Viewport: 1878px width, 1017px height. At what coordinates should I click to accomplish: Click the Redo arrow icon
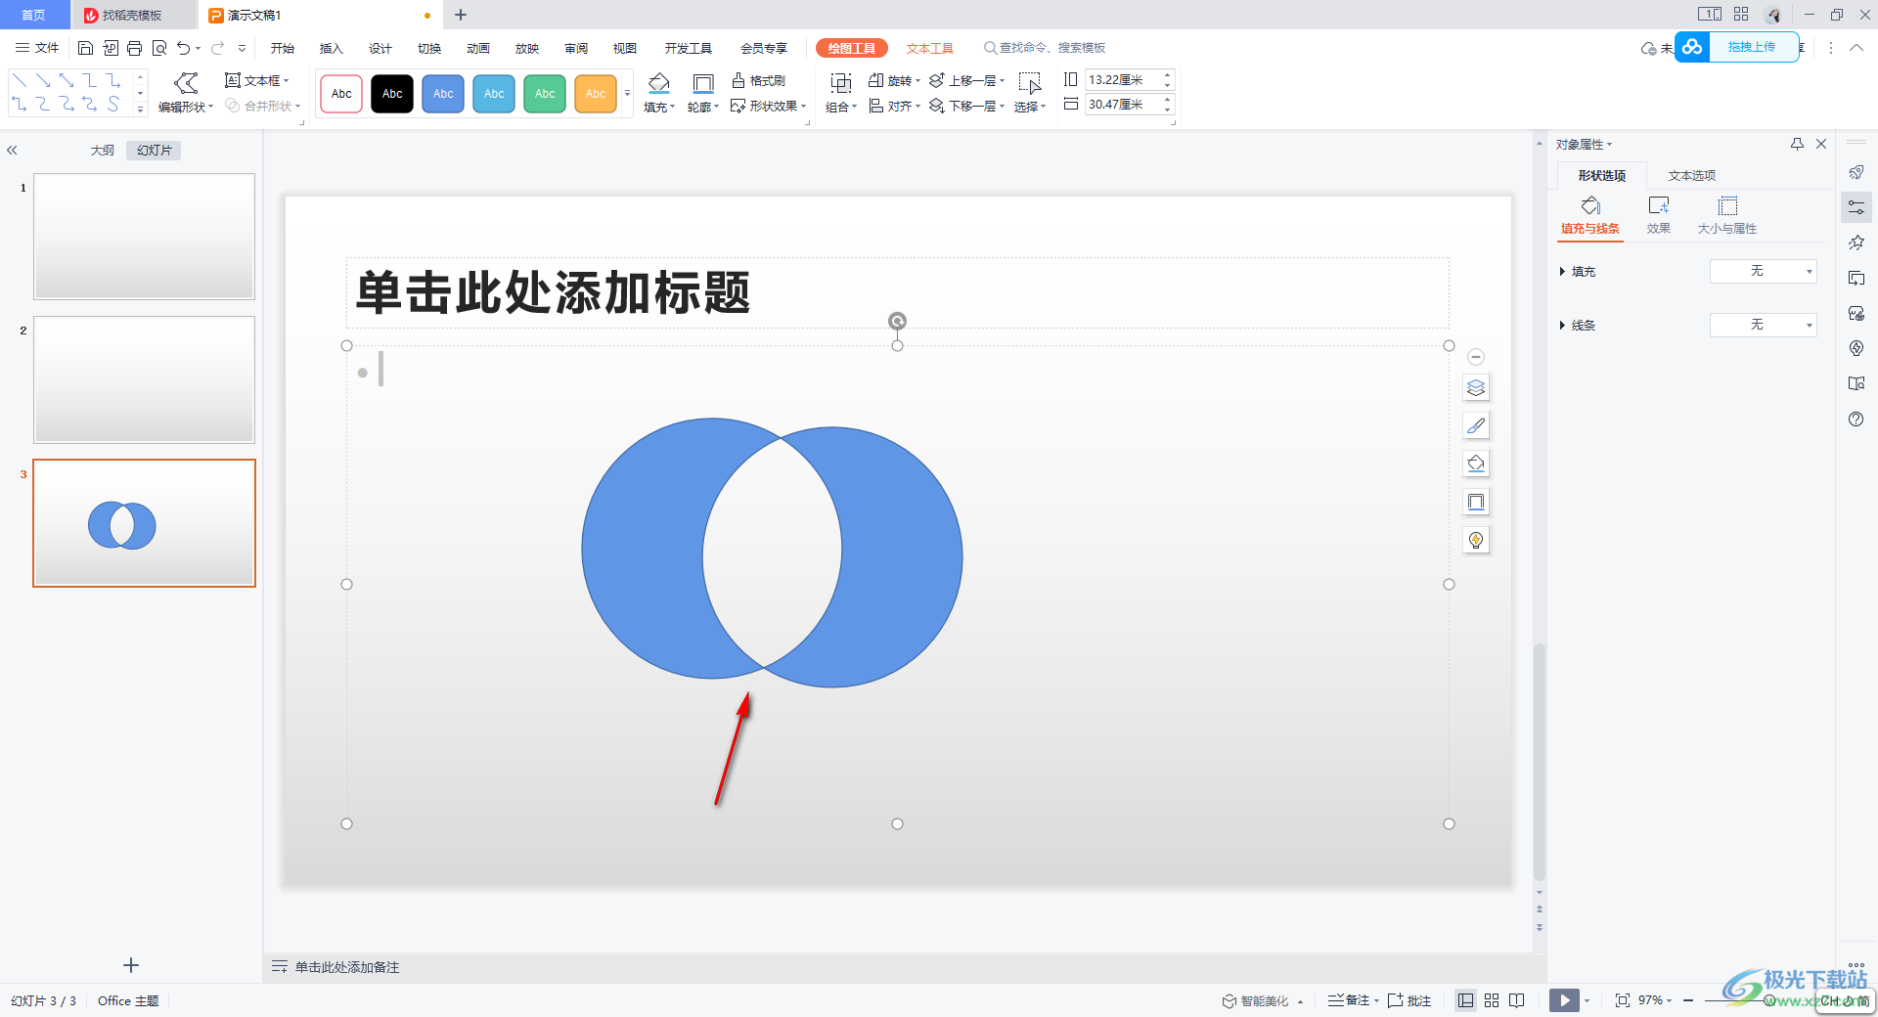(x=217, y=48)
